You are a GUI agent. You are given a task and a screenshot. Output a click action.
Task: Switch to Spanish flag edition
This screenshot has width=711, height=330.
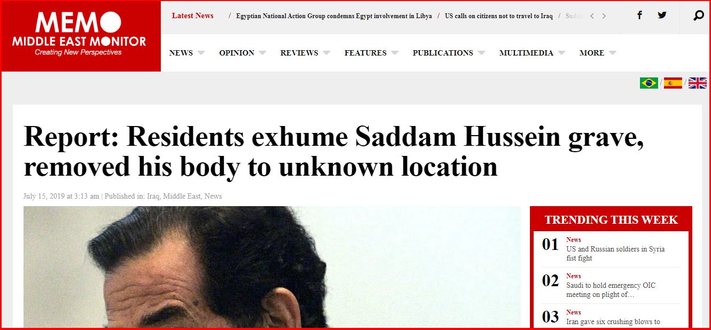tap(673, 83)
